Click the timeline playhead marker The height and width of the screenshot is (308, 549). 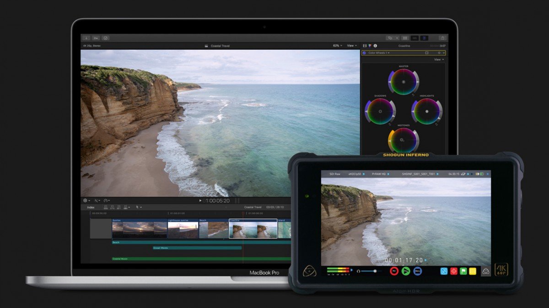click(243, 213)
